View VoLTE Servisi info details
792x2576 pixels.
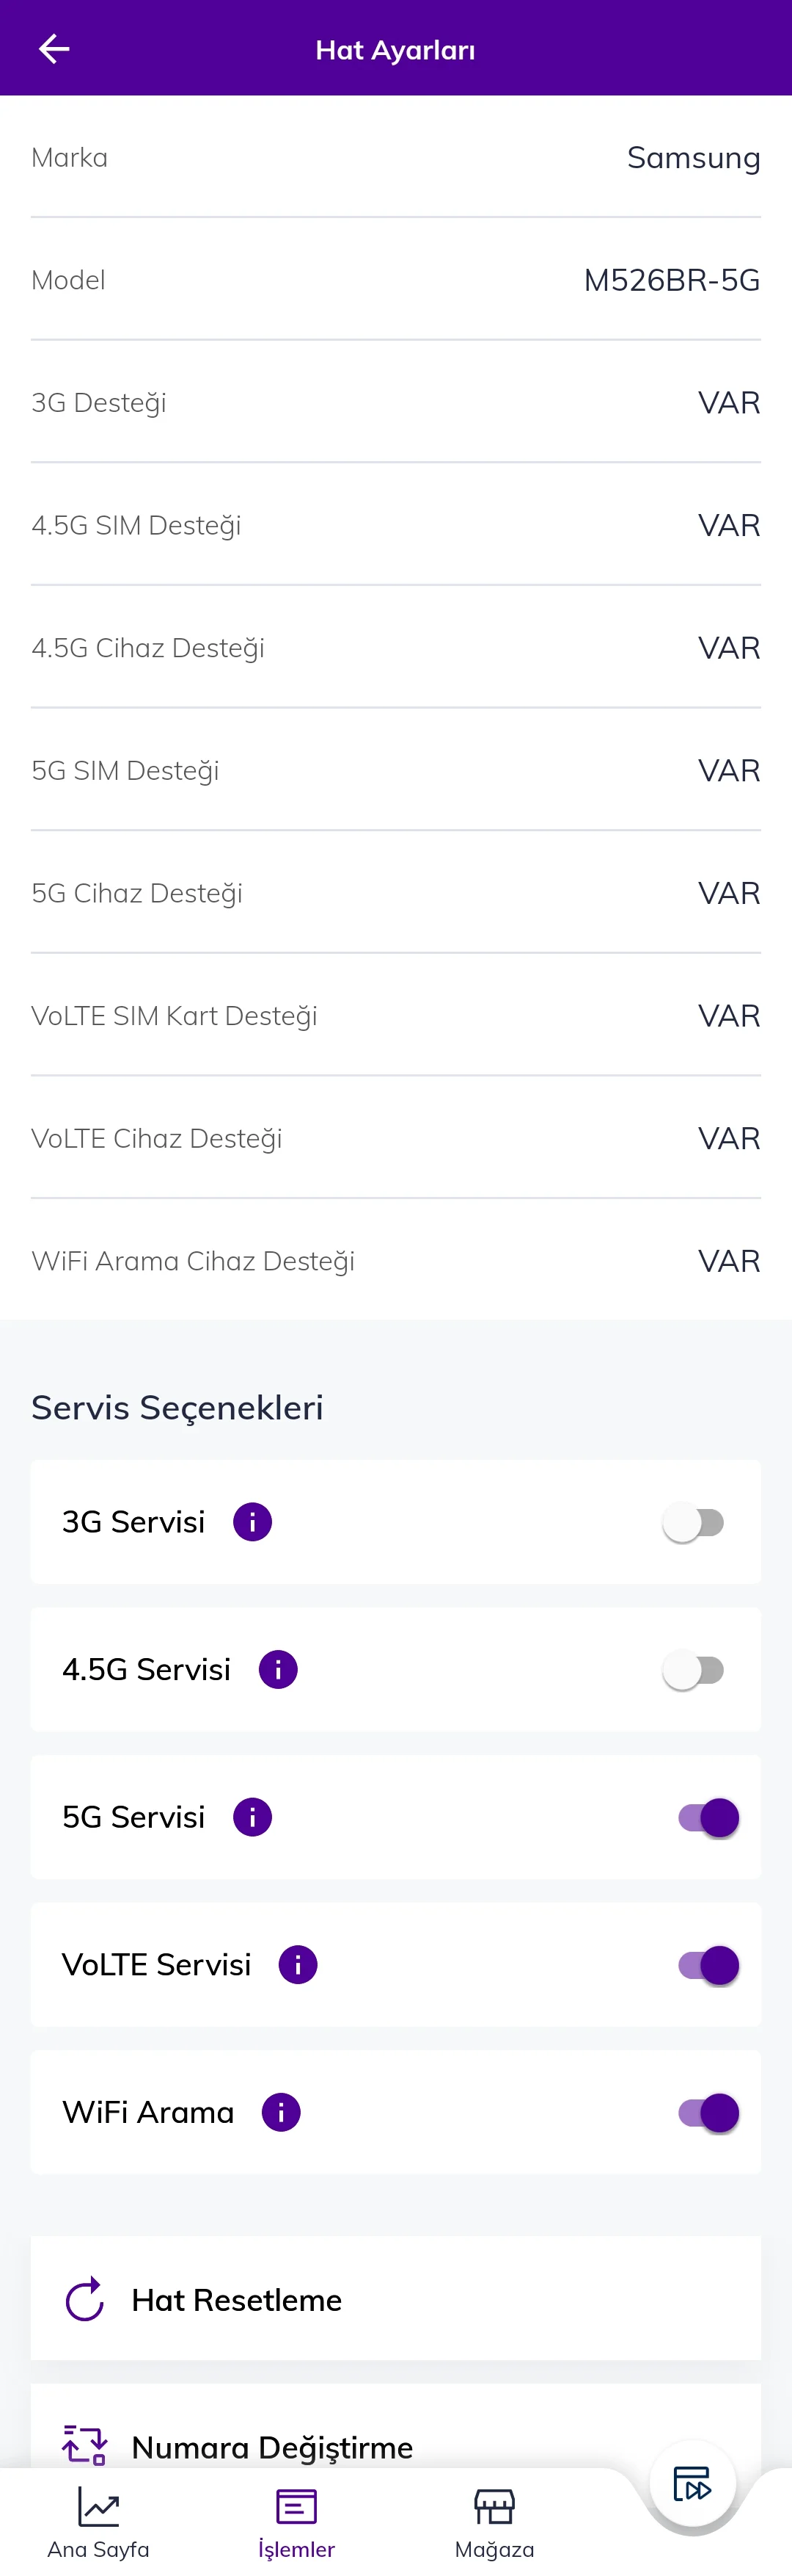[x=298, y=1964]
